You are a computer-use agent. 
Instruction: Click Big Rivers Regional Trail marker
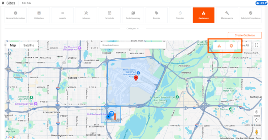177,97
